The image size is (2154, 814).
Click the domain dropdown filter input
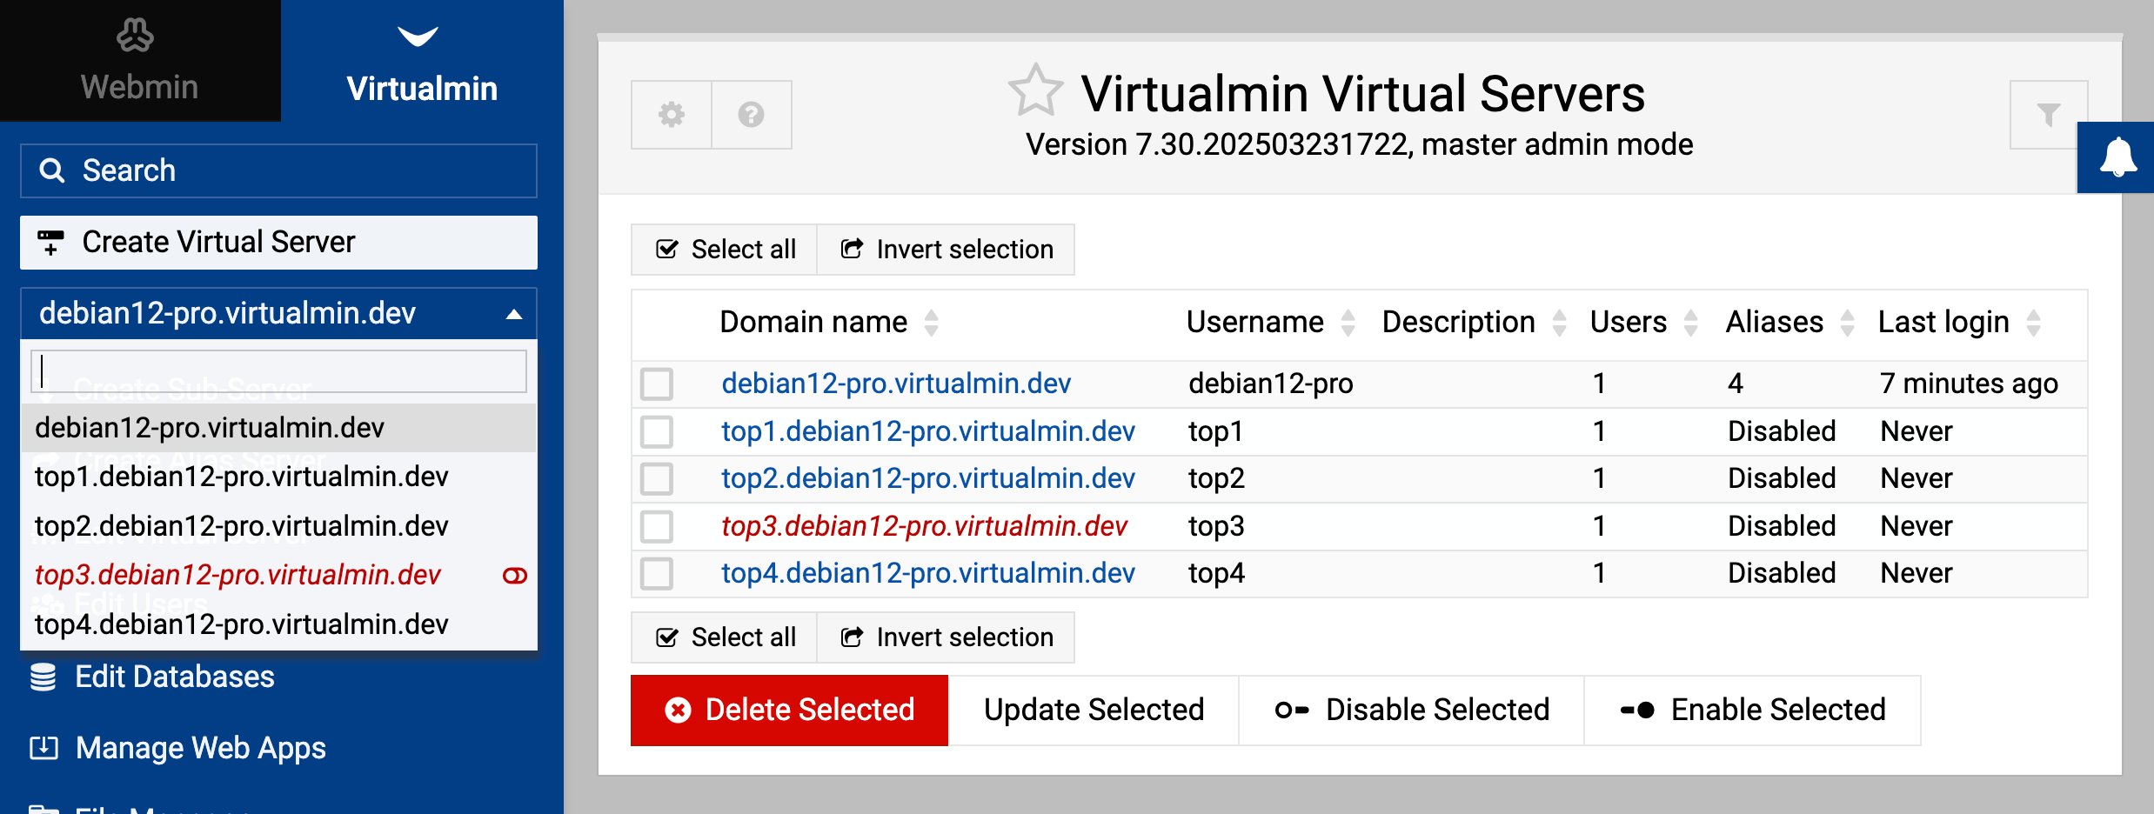pos(278,371)
